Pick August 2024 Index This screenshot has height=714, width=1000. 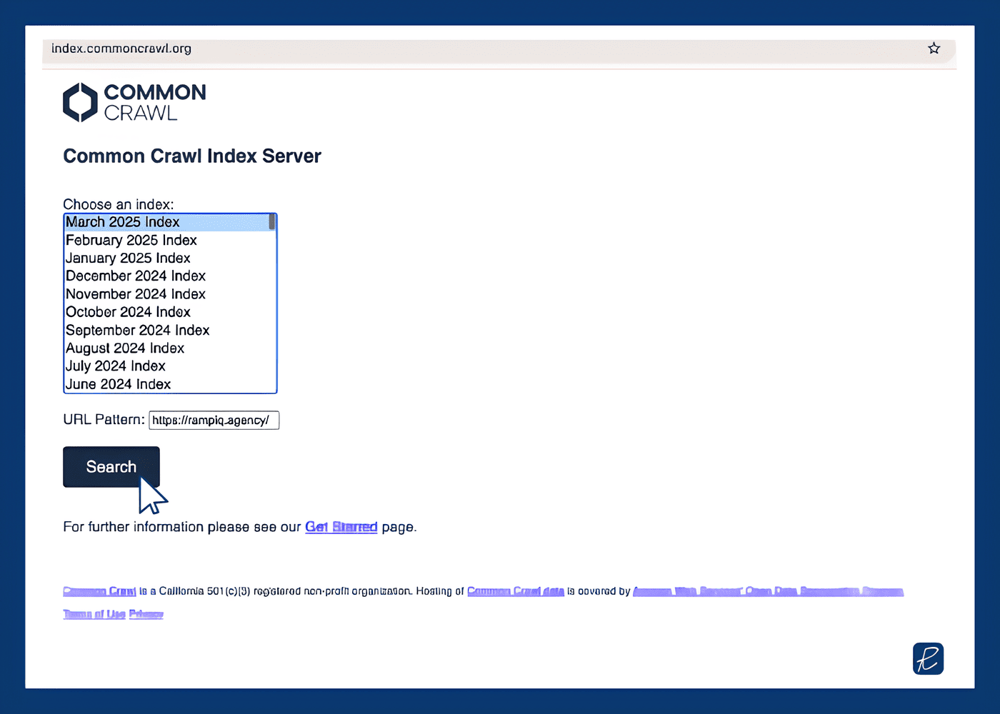click(166, 348)
